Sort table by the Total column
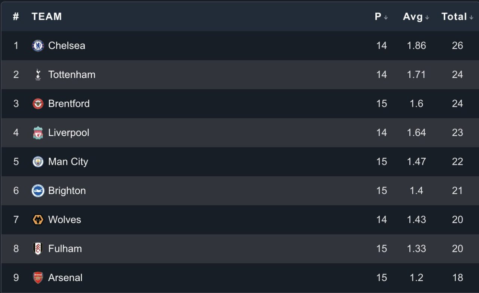The height and width of the screenshot is (293, 479). [457, 16]
